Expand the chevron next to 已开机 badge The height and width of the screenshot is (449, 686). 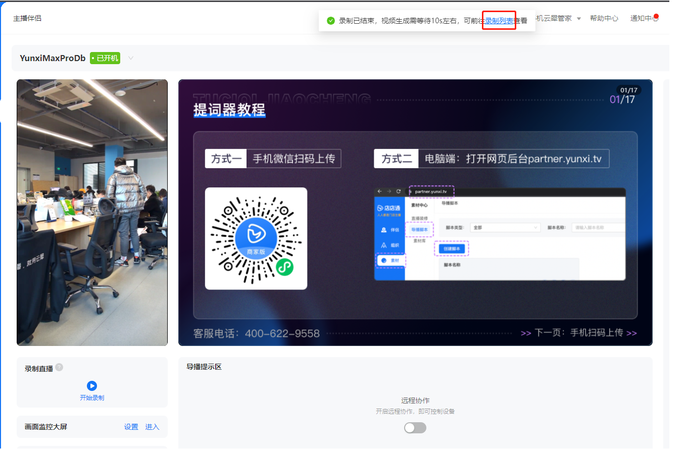pyautogui.click(x=131, y=58)
